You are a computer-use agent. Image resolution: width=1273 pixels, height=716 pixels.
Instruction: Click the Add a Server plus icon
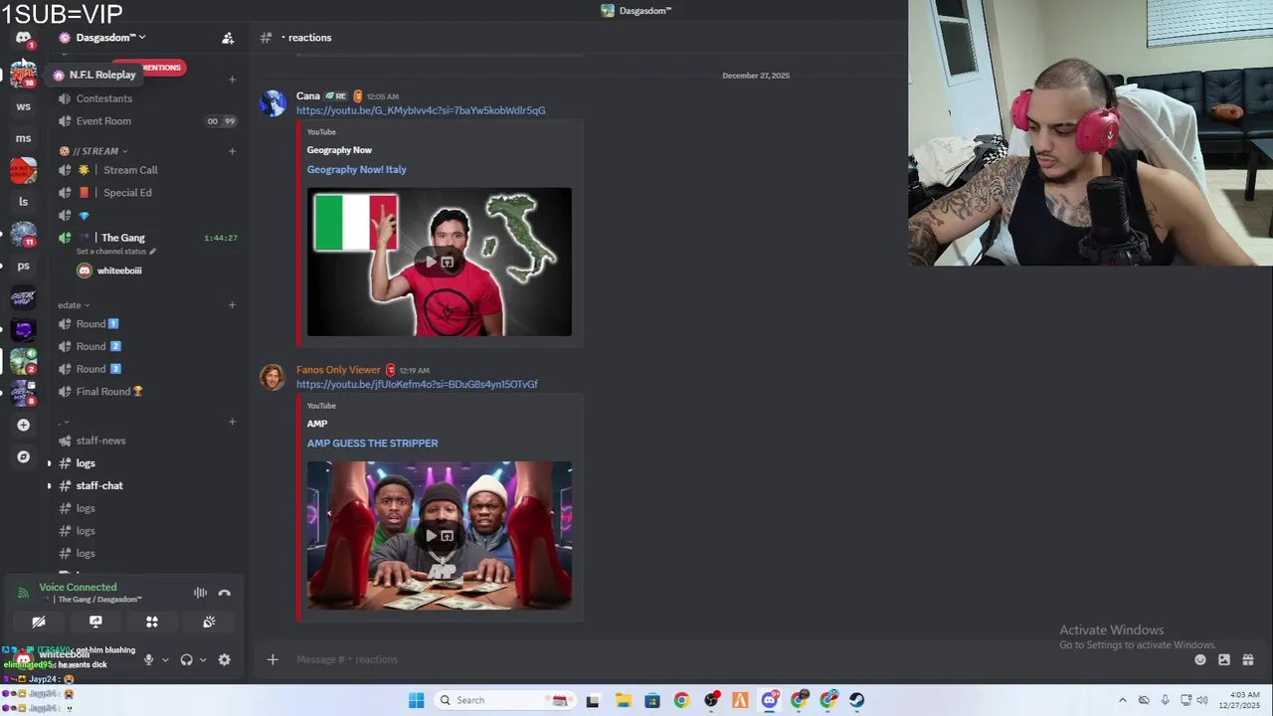coord(23,425)
